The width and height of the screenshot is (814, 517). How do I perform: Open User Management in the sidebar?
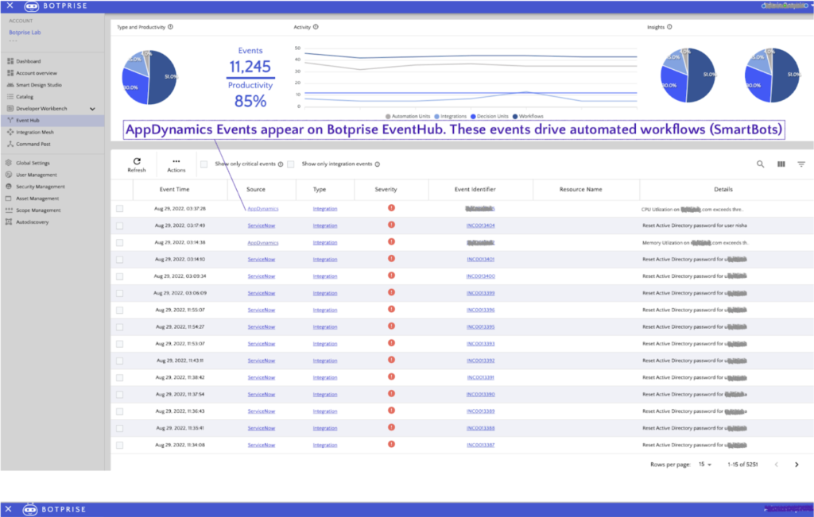coord(37,175)
